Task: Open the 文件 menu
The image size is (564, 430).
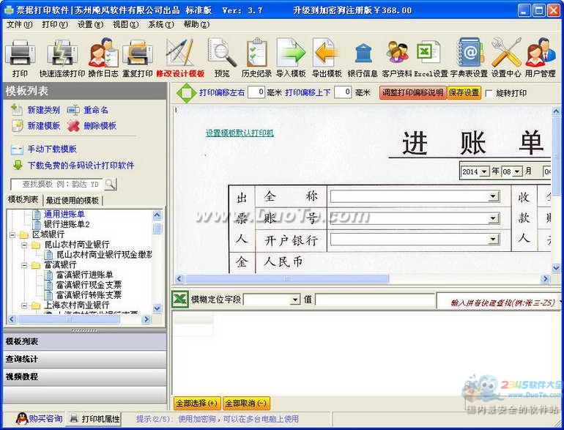Action: (x=19, y=24)
